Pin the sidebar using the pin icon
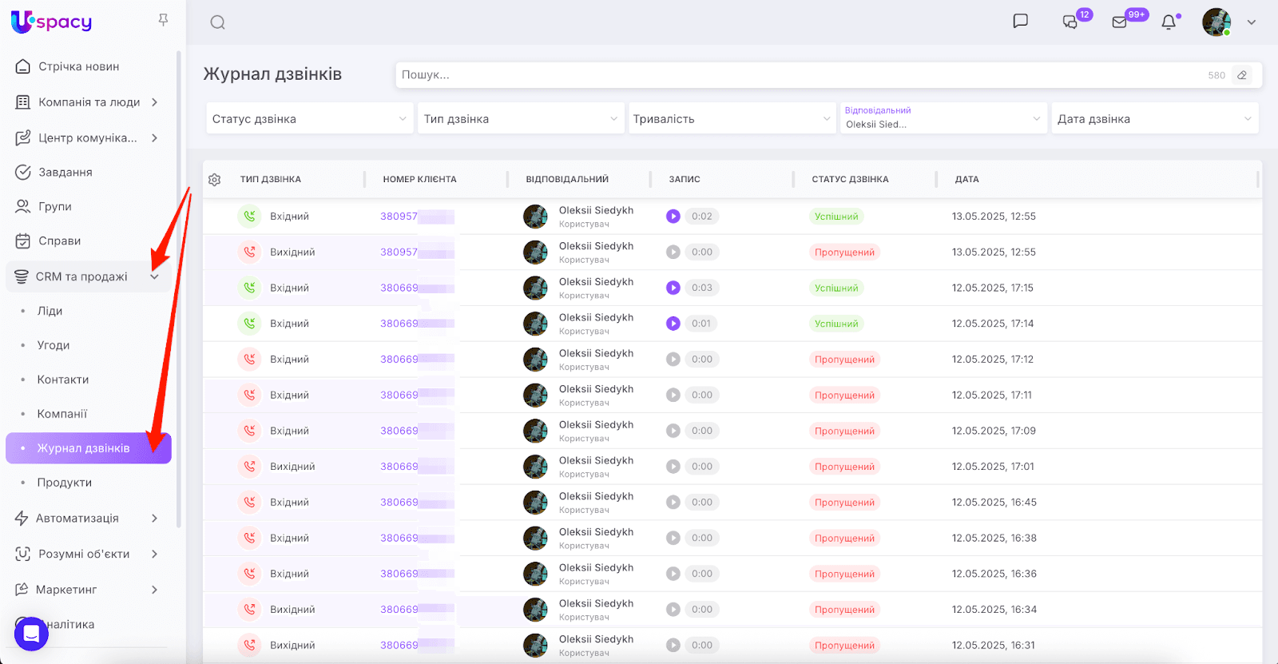1278x664 pixels. tap(163, 20)
